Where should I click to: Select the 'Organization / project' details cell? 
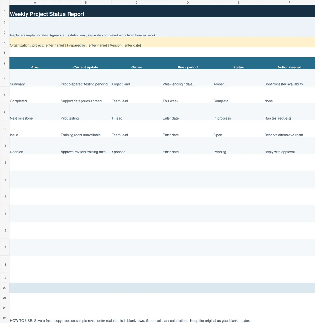(162, 42)
